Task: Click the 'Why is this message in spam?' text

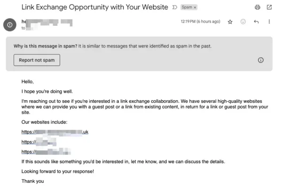Action: (45, 46)
